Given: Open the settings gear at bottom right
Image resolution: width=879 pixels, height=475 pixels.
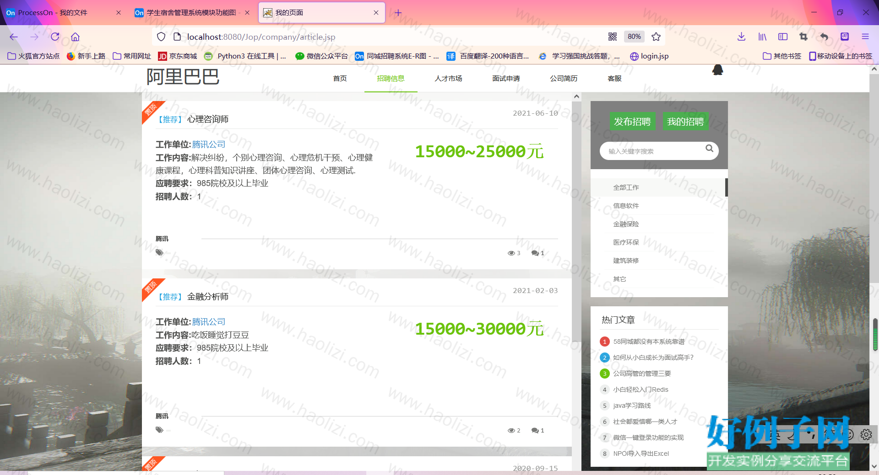Looking at the screenshot, I should pyautogui.click(x=866, y=434).
